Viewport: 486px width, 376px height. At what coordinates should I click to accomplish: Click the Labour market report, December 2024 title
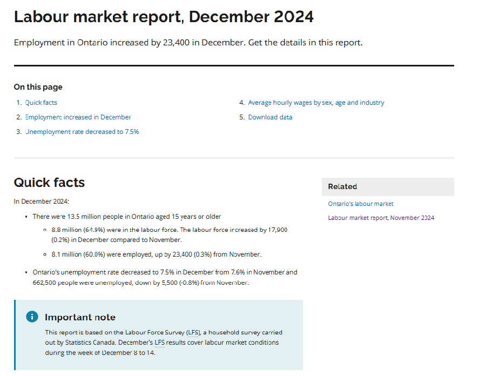click(164, 17)
